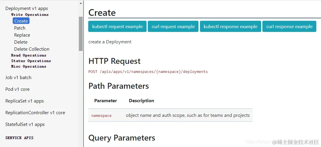
Task: Click the Description column header
Action: click(x=142, y=101)
